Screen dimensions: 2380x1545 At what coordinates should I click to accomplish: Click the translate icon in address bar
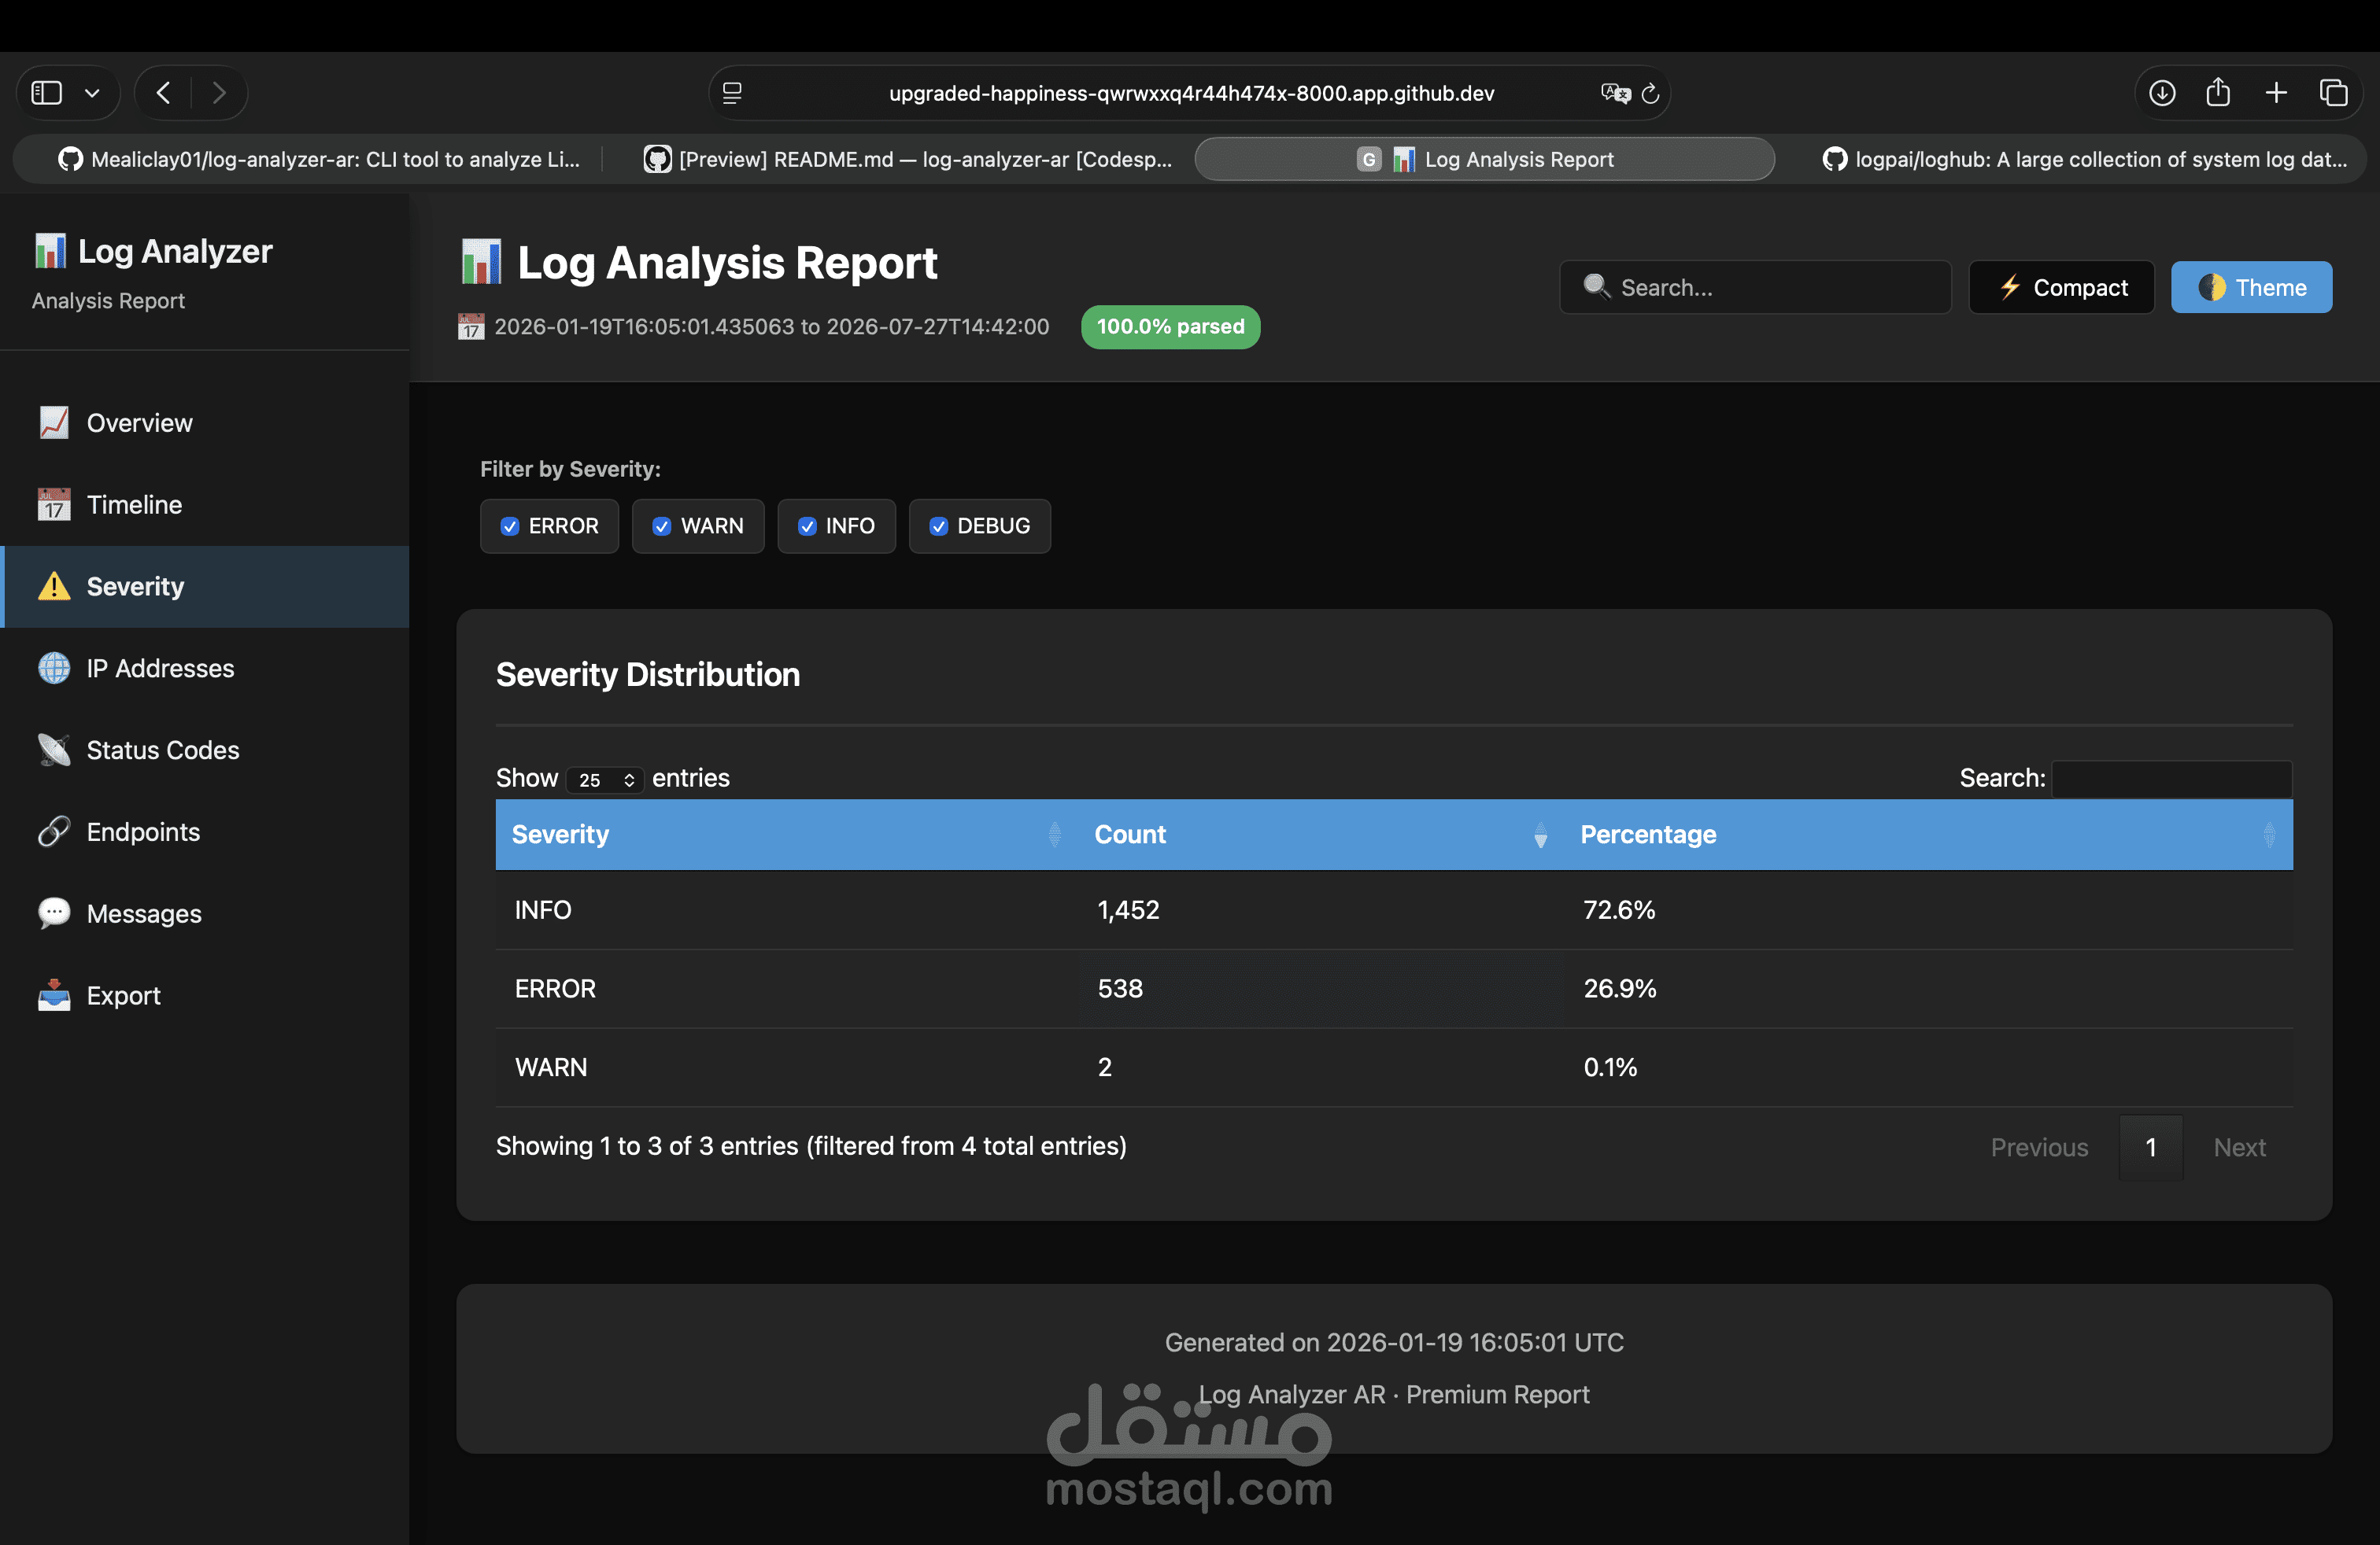[x=1614, y=93]
